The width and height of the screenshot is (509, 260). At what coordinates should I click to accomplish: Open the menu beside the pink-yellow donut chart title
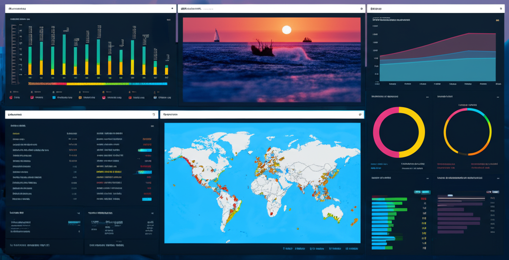coord(427,97)
